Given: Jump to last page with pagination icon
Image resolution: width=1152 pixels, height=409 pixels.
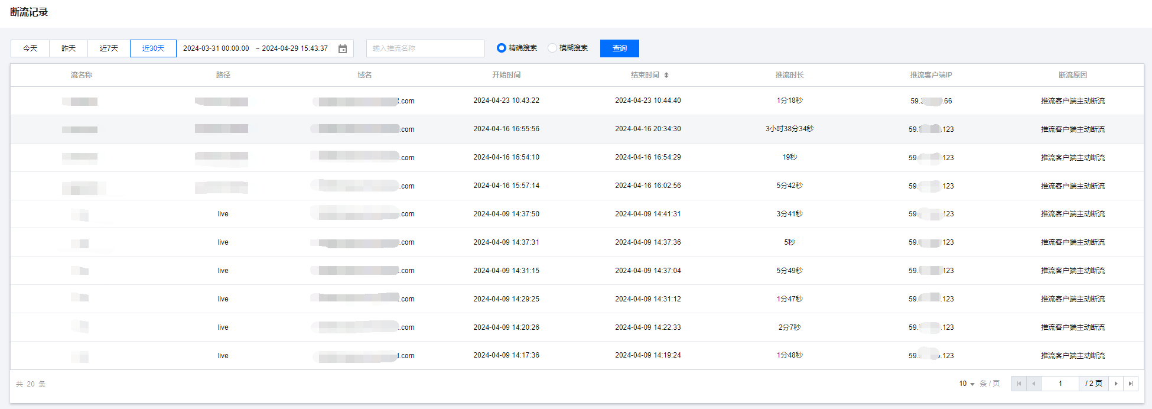Looking at the screenshot, I should pos(1131,384).
